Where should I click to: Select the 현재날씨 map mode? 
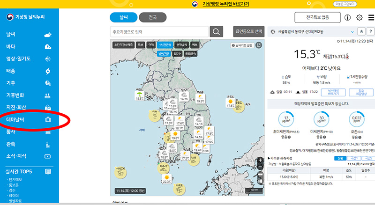182,45
